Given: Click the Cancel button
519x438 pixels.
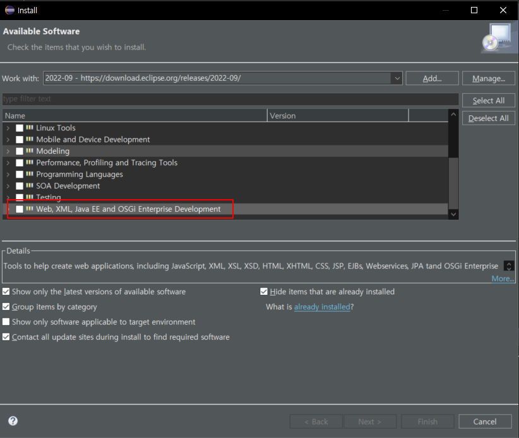Looking at the screenshot, I should (485, 422).
